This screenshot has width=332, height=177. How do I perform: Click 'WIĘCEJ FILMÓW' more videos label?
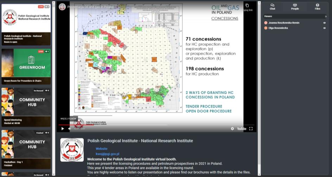coord(68,118)
